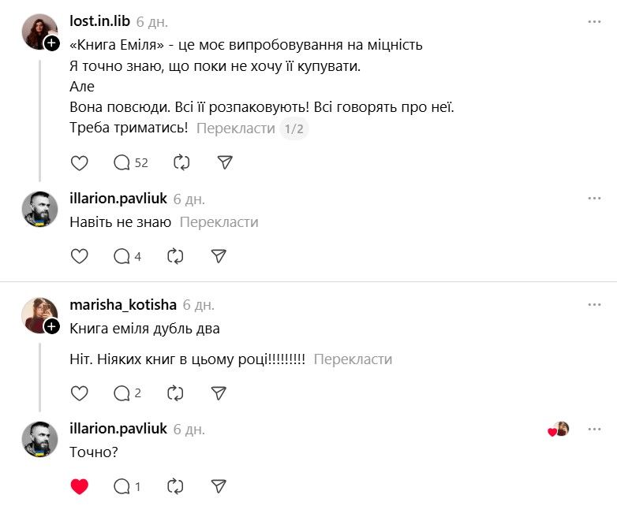Image resolution: width=617 pixels, height=506 pixels.
Task: Unlike the "Точно?" reply red heart
Action: pos(80,486)
